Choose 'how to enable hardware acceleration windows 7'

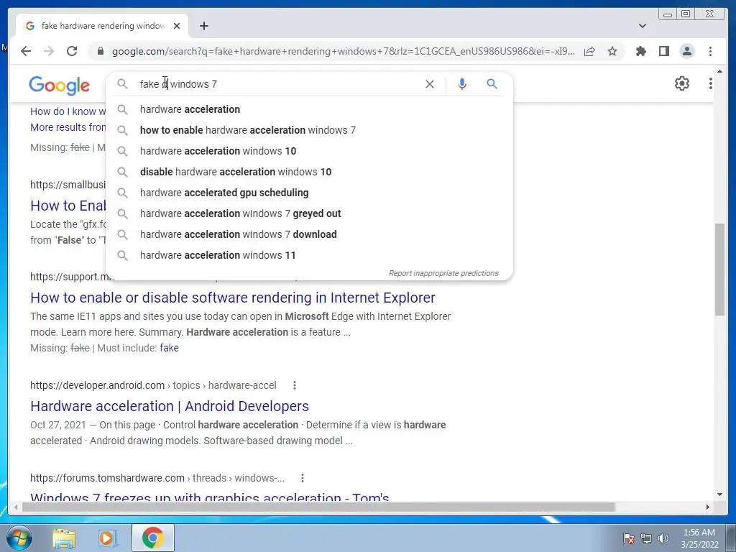tap(310, 130)
